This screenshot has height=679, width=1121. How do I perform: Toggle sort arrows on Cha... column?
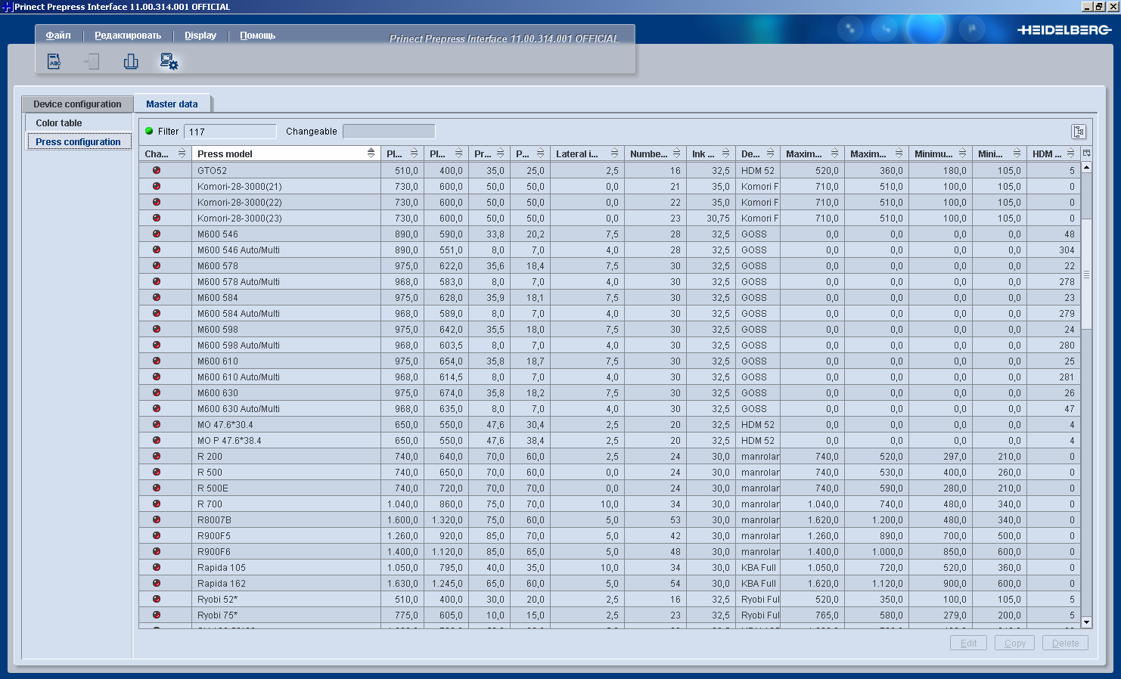coord(182,153)
